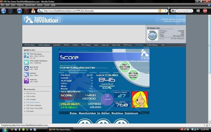Click the RSS feed icon in the address bar
The image size is (211, 132).
point(160,11)
